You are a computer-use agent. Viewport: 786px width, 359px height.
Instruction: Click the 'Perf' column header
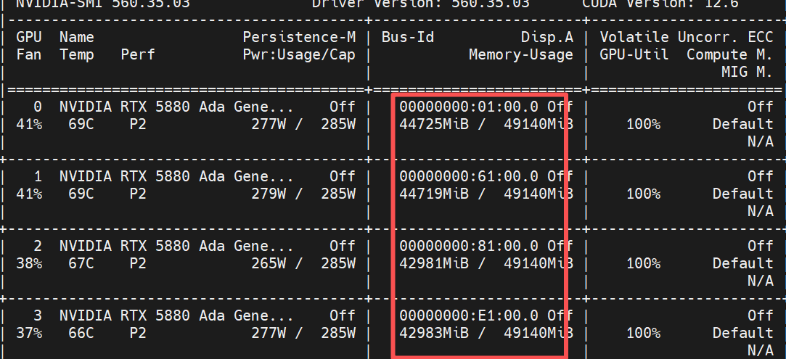click(138, 54)
